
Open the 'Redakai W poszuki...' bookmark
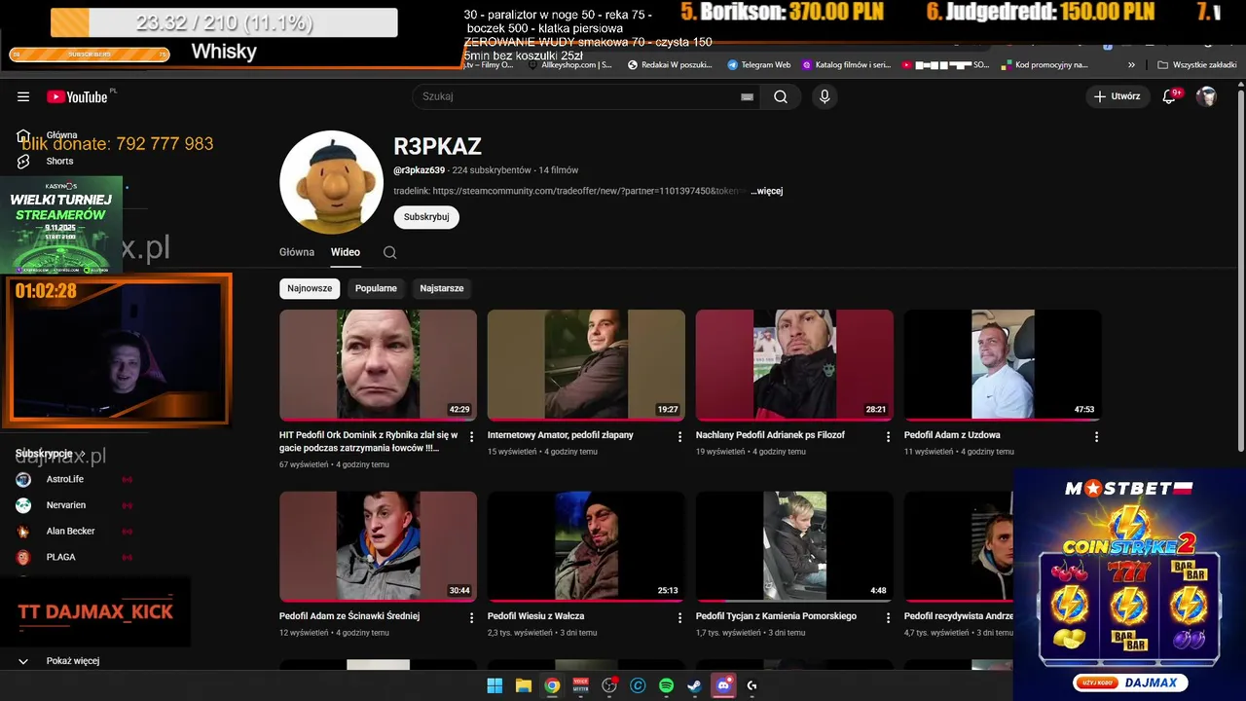tap(670, 65)
